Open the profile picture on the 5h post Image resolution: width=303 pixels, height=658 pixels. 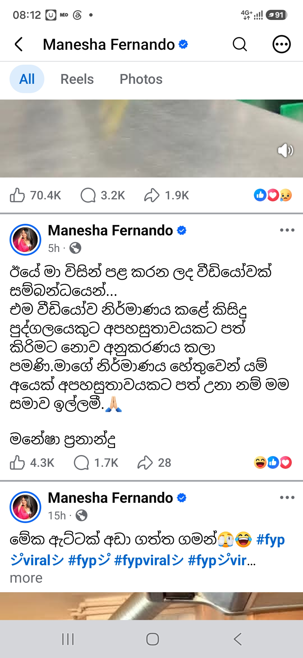pyautogui.click(x=25, y=240)
